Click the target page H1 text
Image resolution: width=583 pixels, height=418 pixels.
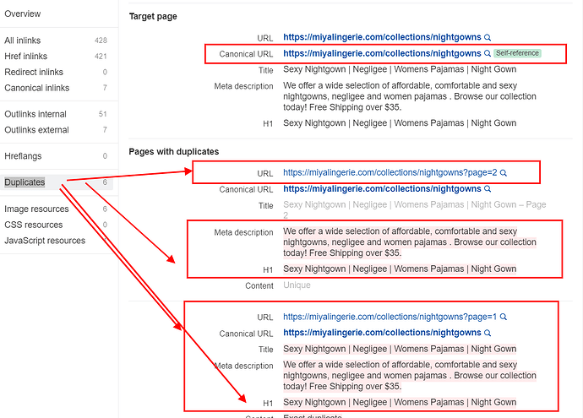[400, 123]
